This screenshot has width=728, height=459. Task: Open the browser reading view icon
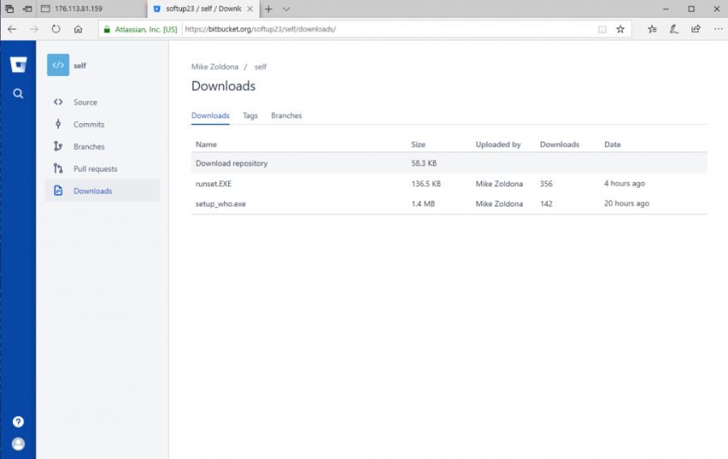point(602,29)
